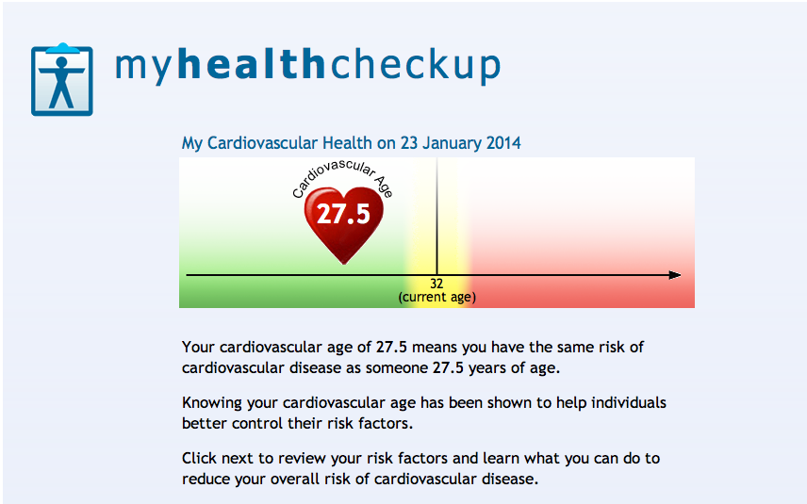
Task: Click the "32" age label below the marker
Action: [436, 284]
